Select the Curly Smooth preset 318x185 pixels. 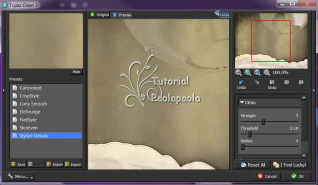pos(46,103)
